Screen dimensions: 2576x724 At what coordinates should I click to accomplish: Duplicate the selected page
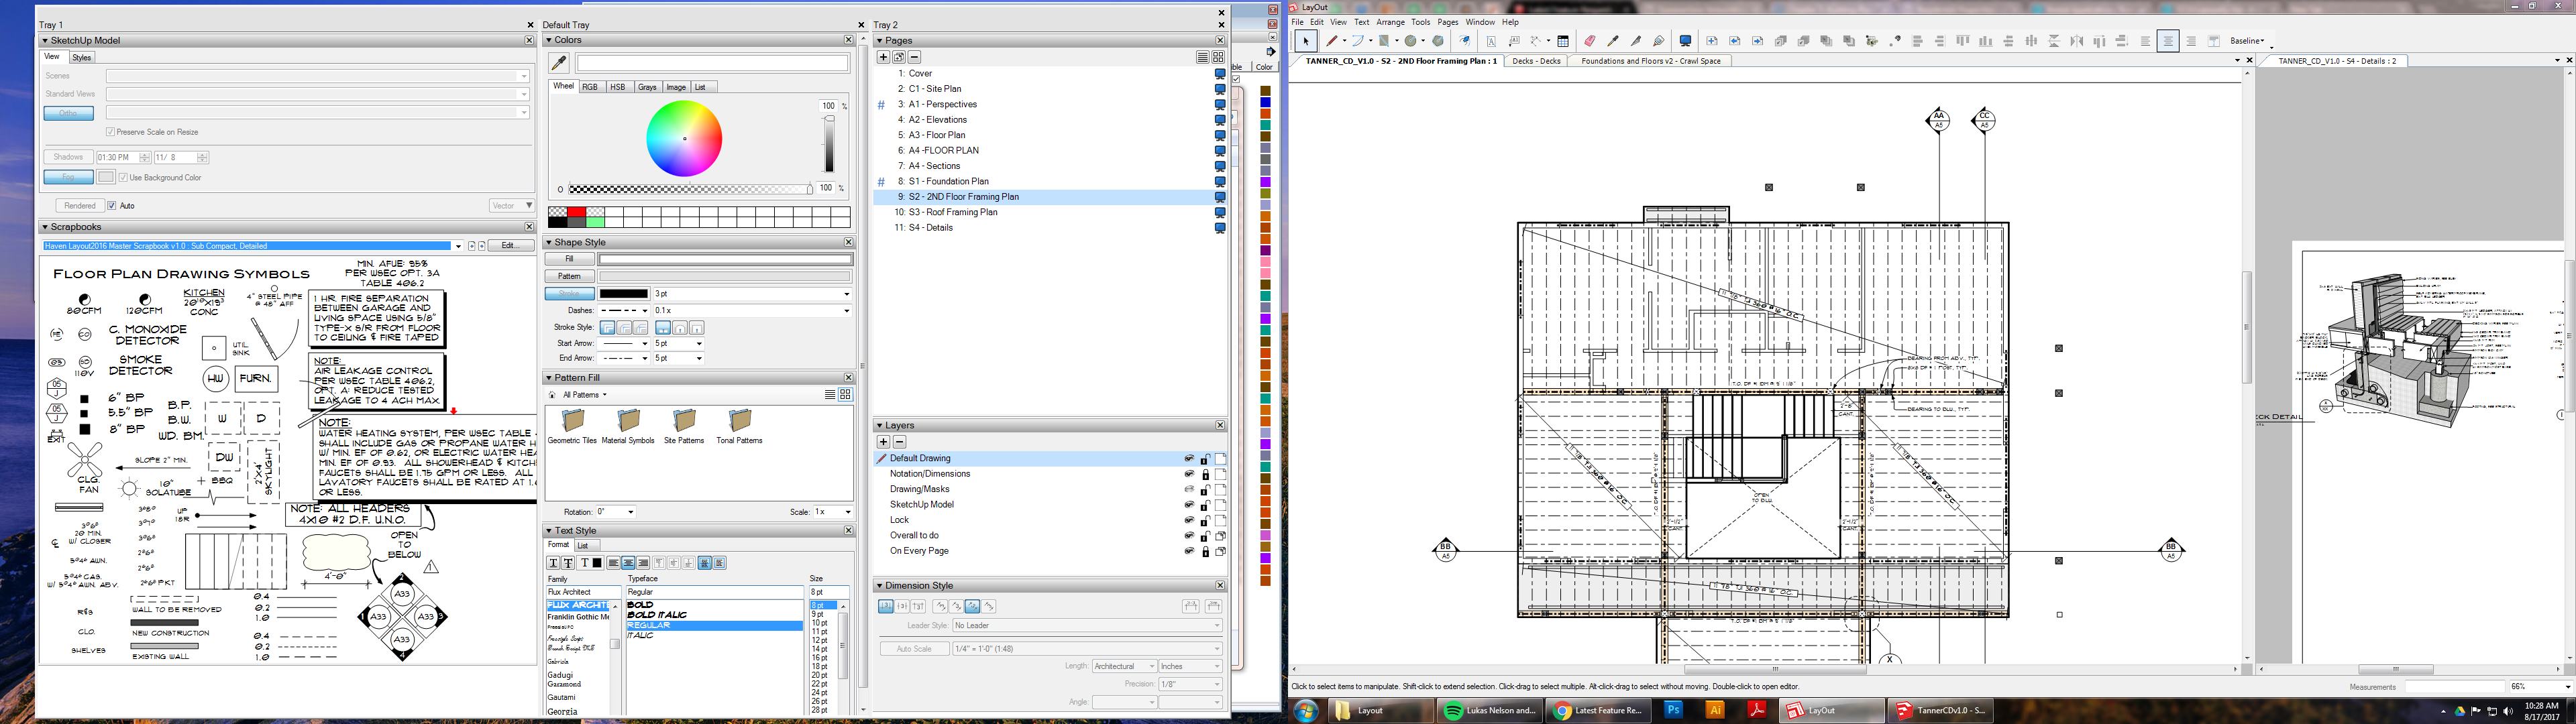pos(898,57)
